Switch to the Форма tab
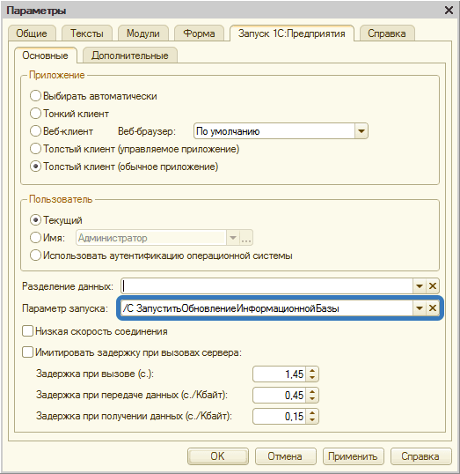 [199, 33]
